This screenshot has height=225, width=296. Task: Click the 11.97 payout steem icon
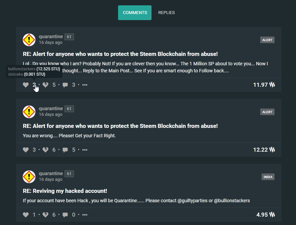(272, 85)
